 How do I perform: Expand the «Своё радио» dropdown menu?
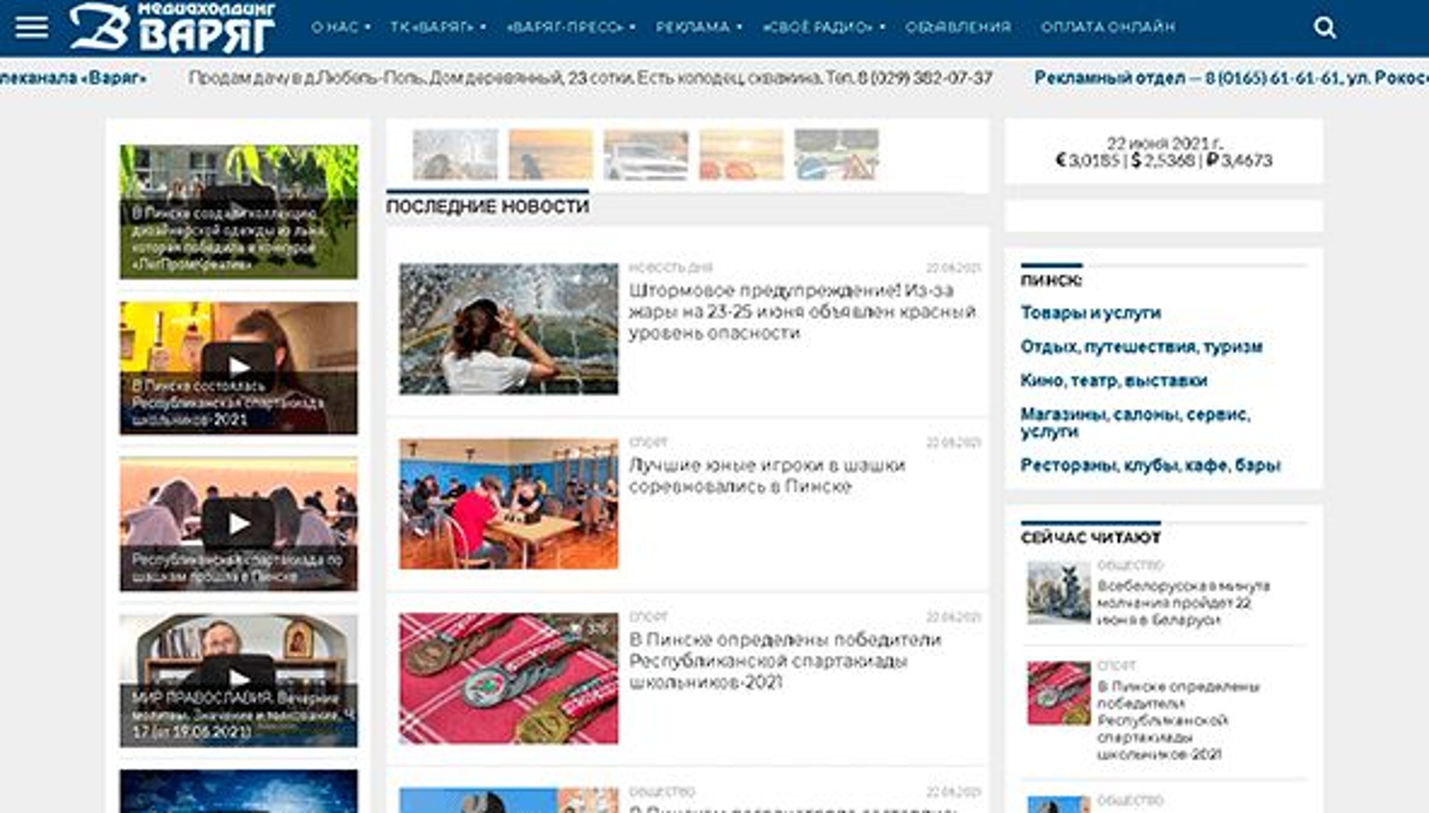pyautogui.click(x=824, y=28)
